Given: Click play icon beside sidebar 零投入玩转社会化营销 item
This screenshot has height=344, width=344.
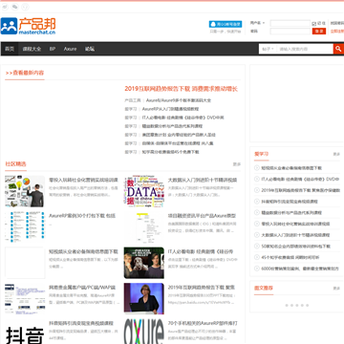Looking at the screenshot, I should point(257,224).
